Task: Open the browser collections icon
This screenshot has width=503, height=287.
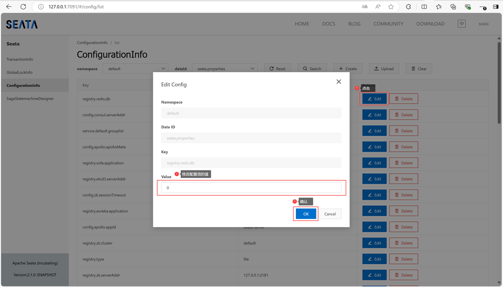Action: coord(453,7)
